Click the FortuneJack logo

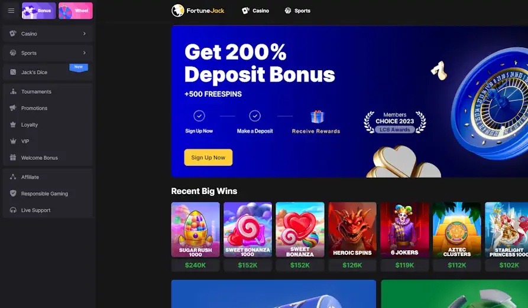click(197, 11)
